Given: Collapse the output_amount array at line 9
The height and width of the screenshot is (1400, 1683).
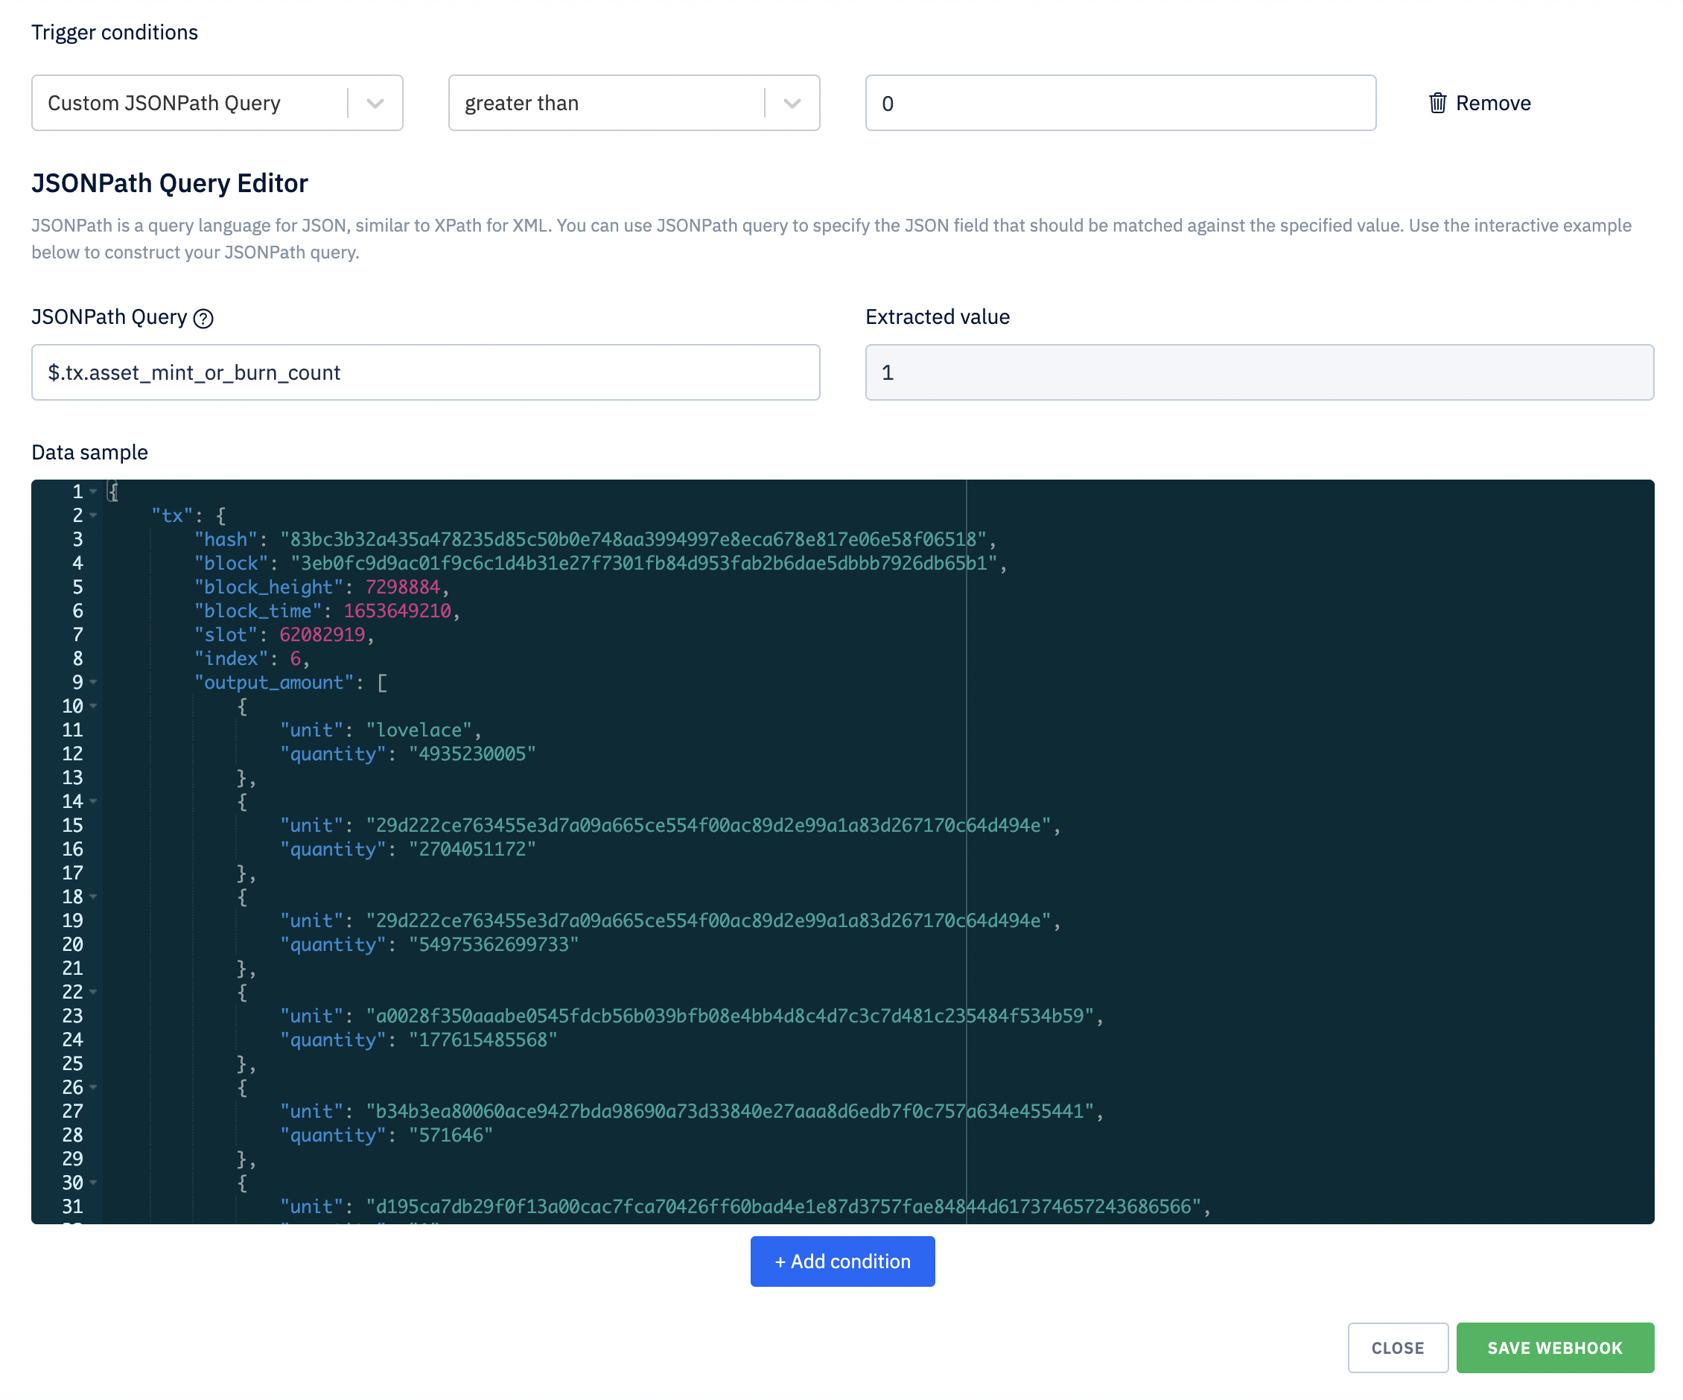Looking at the screenshot, I should (94, 682).
